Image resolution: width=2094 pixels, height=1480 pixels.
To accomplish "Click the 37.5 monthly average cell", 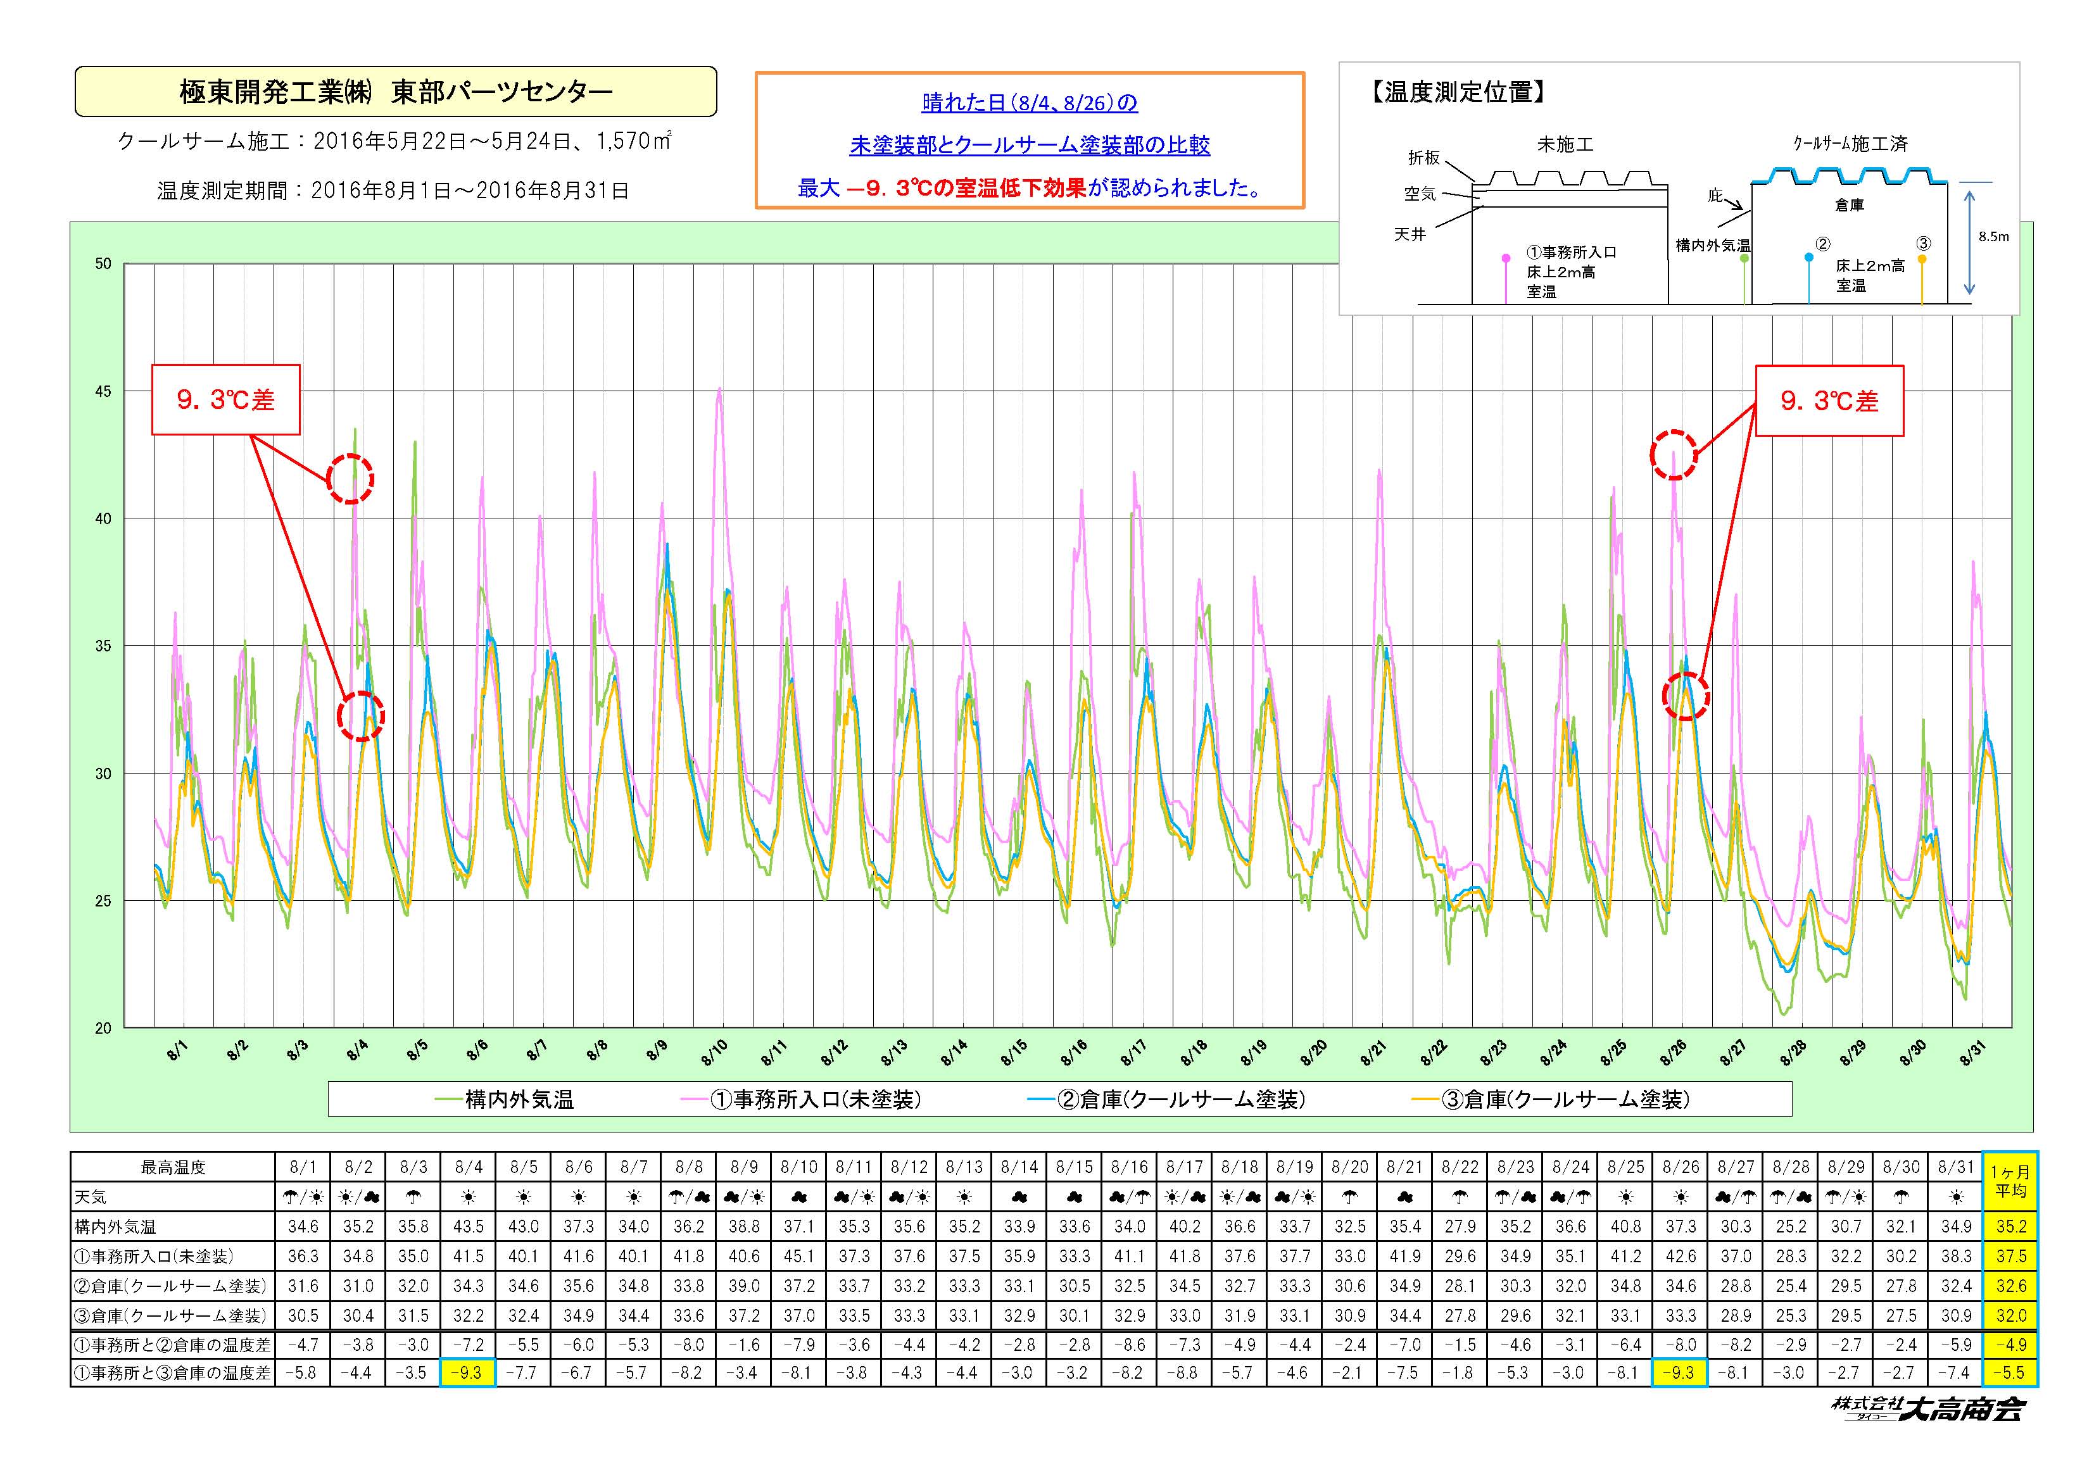I will tap(2011, 1256).
